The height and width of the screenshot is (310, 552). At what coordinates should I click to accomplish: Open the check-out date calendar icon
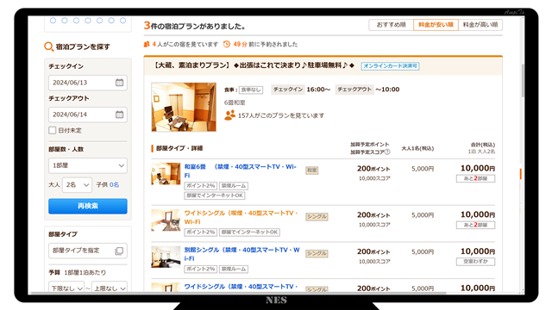119,115
